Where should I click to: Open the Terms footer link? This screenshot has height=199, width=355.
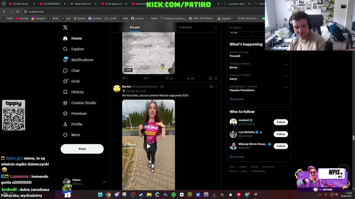tap(232, 167)
